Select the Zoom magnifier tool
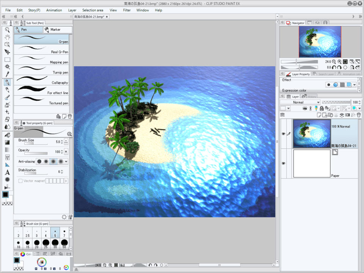Image resolution: width=364 pixels, height=273 pixels. [7, 30]
